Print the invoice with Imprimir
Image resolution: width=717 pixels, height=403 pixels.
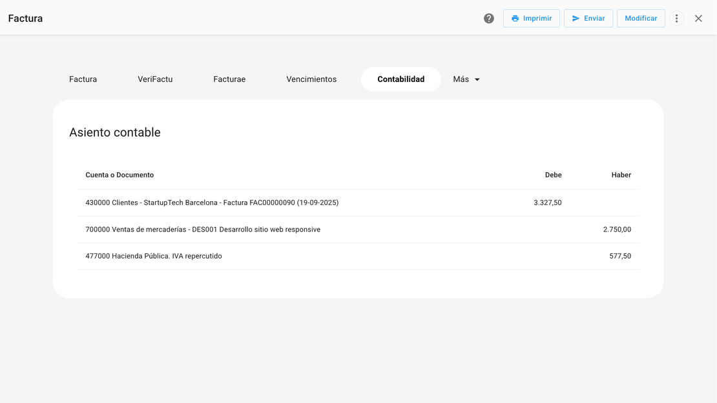(x=531, y=19)
